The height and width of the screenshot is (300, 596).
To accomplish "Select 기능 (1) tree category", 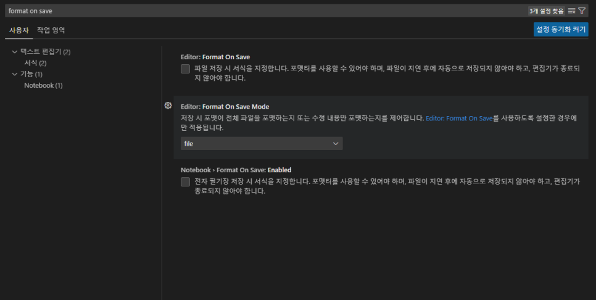I will (x=31, y=74).
